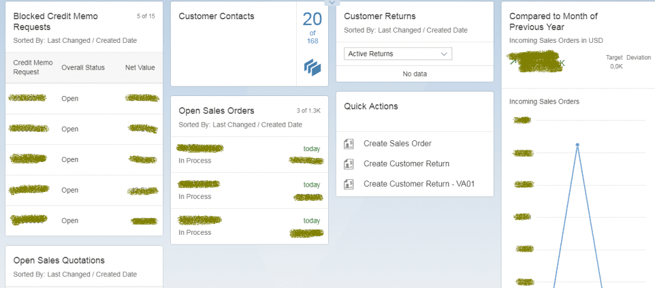Open the Active Returns dropdown
Screen dimensions: 655x288
pos(398,54)
